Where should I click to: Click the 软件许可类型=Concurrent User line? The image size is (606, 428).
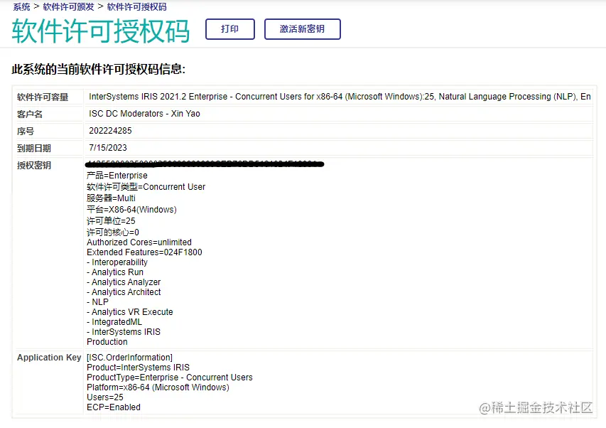pyautogui.click(x=146, y=187)
